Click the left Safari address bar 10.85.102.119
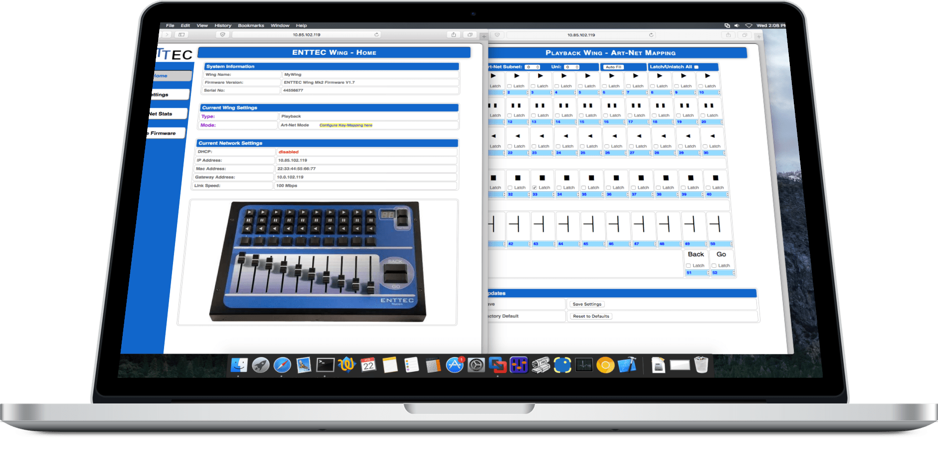Screen dimensions: 938x457 click(306, 35)
